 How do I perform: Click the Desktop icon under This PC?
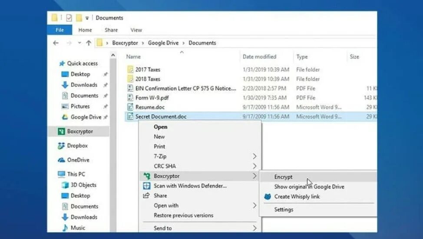click(x=65, y=196)
